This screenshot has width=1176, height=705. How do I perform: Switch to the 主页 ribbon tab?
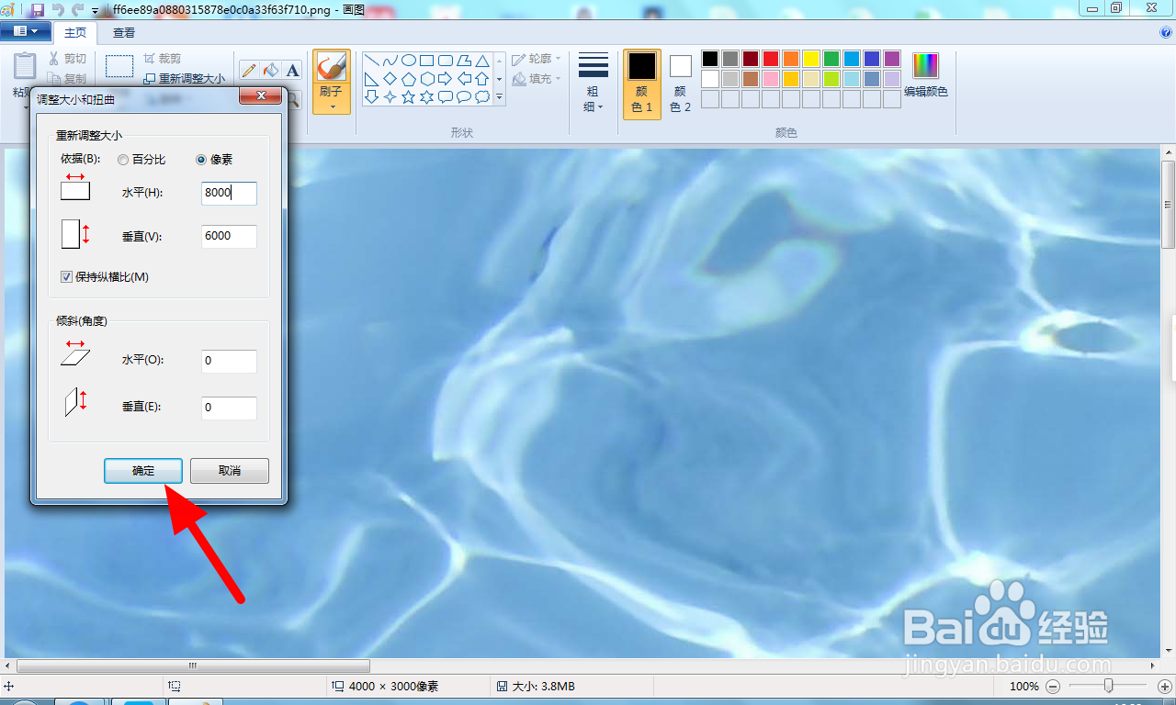pyautogui.click(x=75, y=32)
